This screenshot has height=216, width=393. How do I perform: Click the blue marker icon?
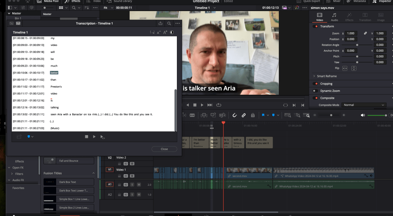pos(273,115)
